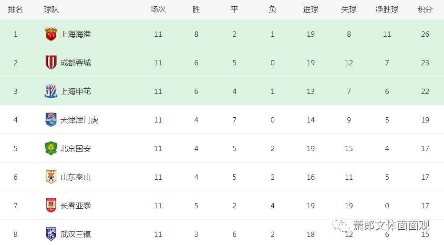The height and width of the screenshot is (245, 444).
Task: Click the Shanghai Port (上海海港) team crest
Action: pyautogui.click(x=51, y=34)
